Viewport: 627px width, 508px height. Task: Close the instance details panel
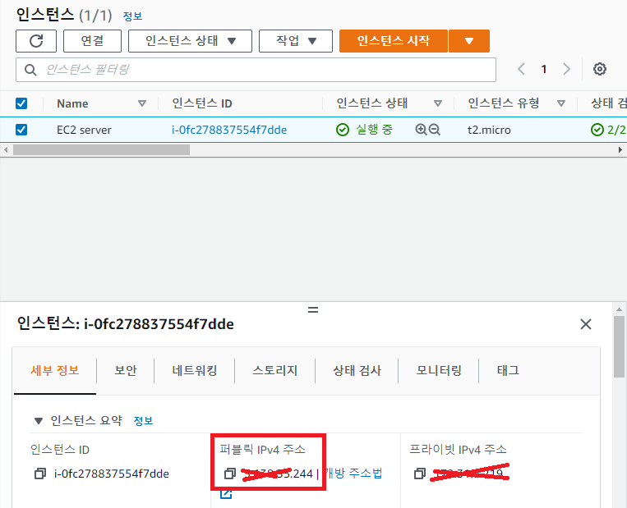click(586, 324)
